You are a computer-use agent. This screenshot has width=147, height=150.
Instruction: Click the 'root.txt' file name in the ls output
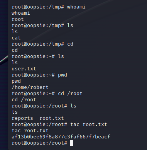click(52, 118)
